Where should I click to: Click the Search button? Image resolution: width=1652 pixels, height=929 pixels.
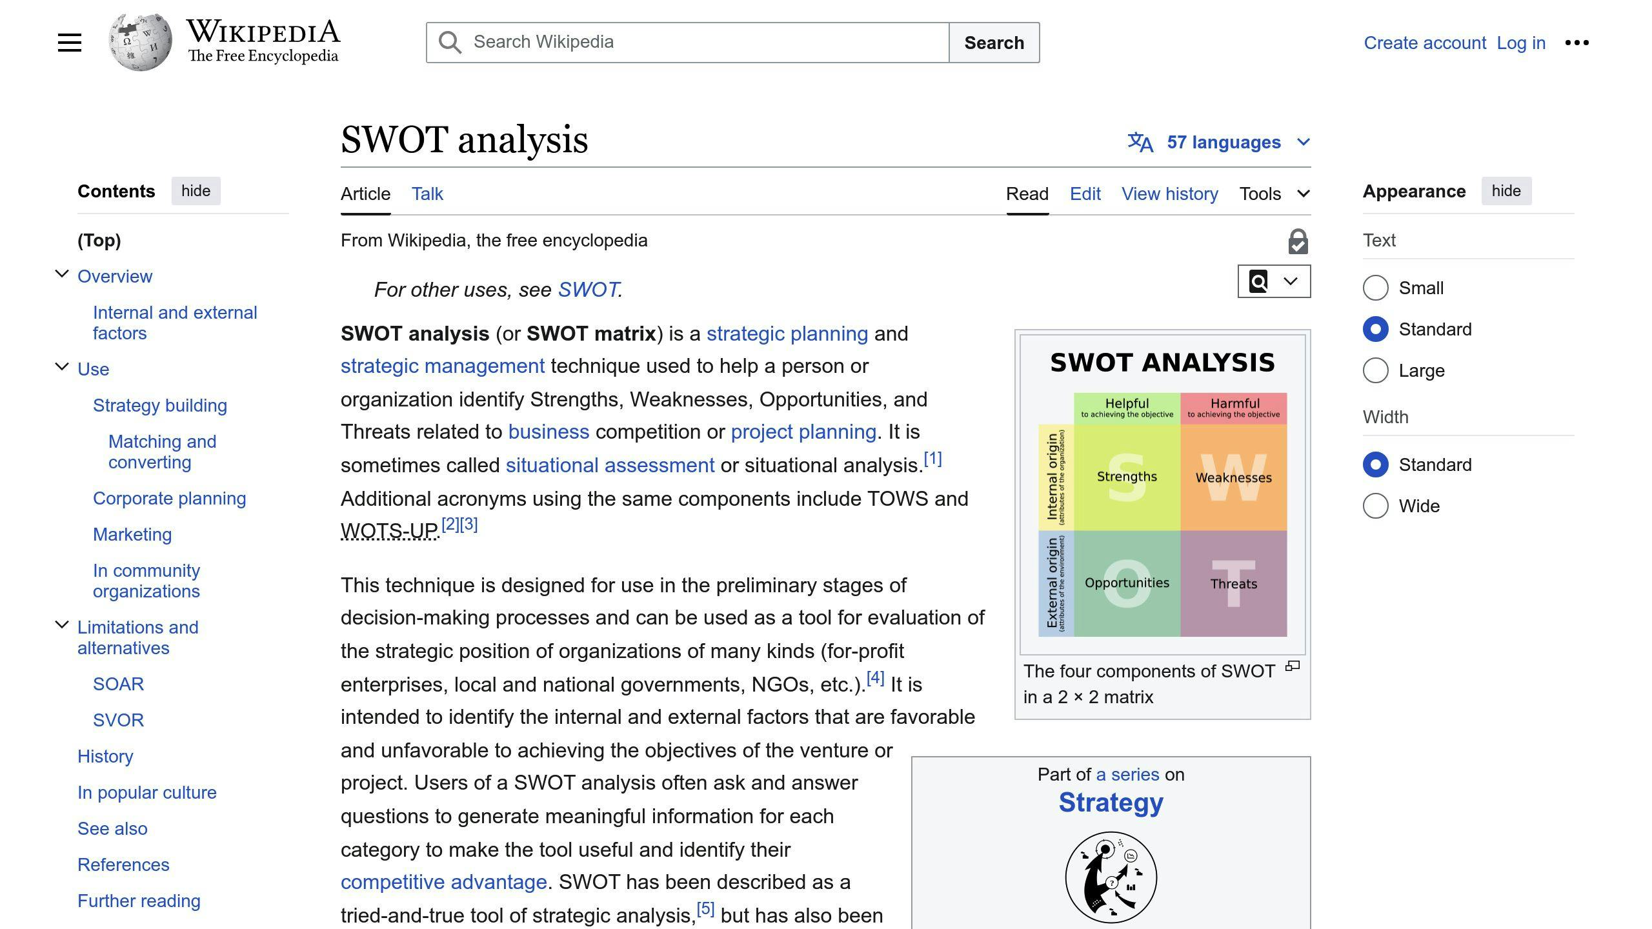[994, 43]
